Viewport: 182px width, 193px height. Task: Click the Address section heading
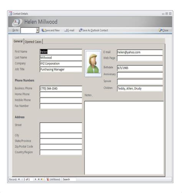tap(20, 117)
